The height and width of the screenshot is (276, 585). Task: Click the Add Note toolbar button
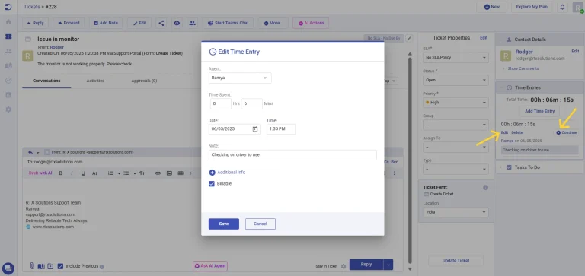coord(106,23)
